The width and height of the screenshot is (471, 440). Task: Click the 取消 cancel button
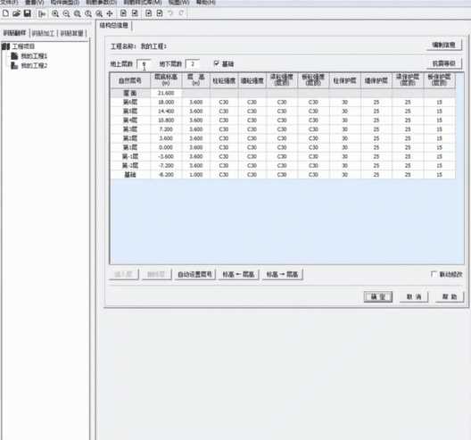click(x=414, y=296)
